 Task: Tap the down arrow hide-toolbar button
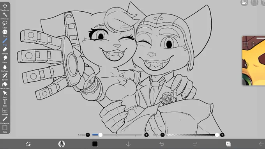click(x=128, y=144)
